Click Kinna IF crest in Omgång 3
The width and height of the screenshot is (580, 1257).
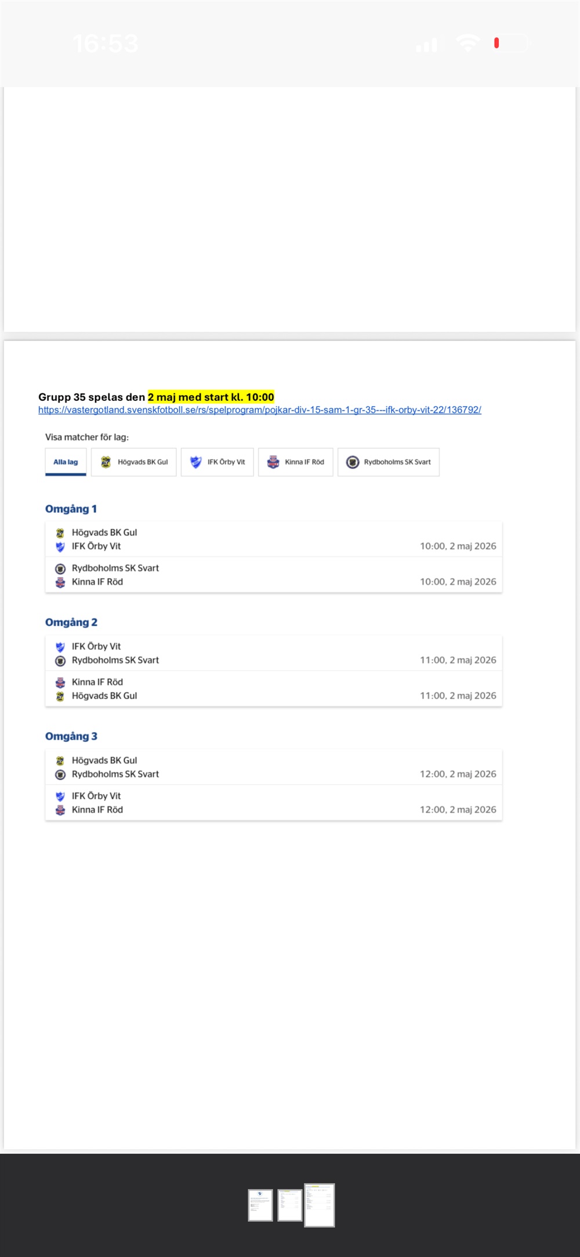pos(60,810)
